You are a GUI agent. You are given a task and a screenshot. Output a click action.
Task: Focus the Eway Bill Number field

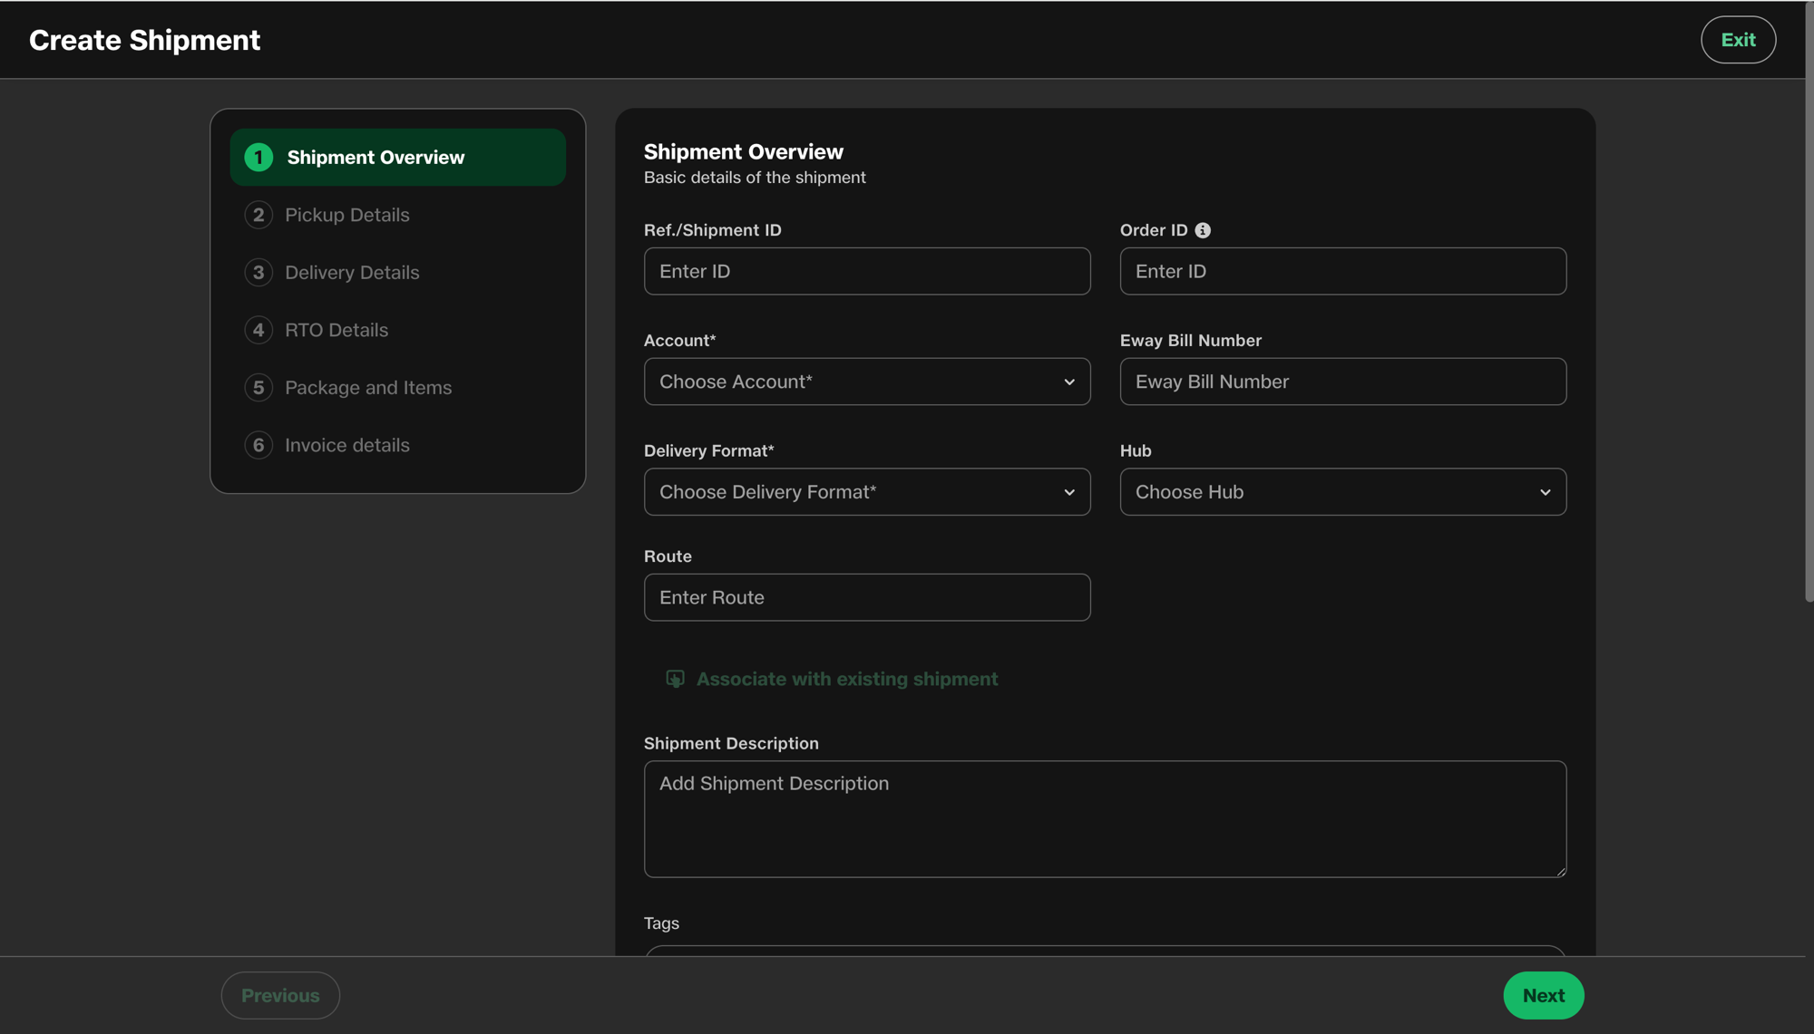pyautogui.click(x=1343, y=382)
